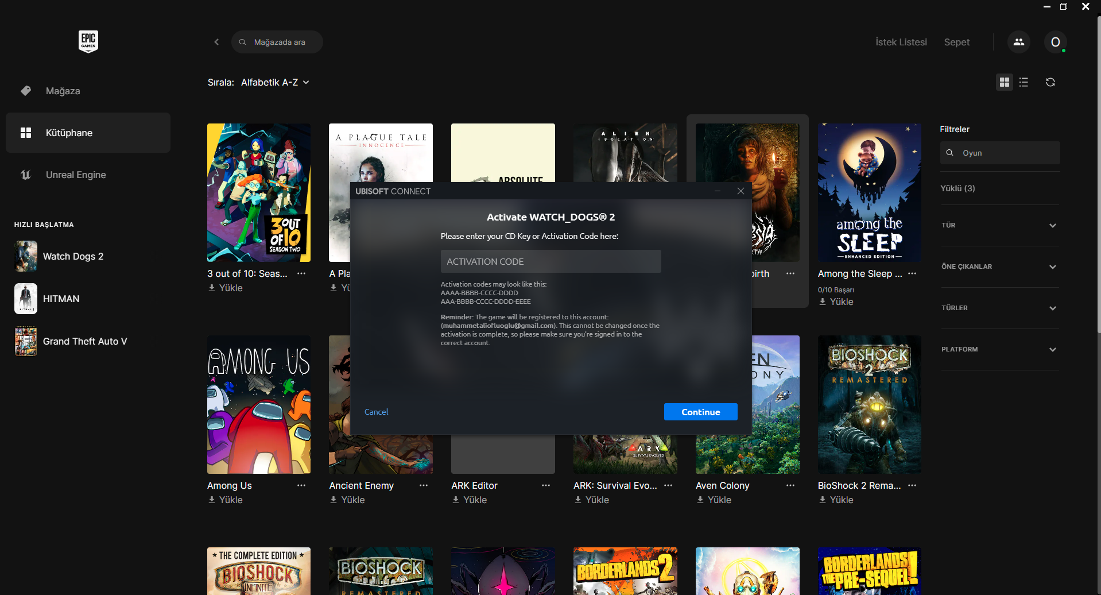The image size is (1101, 595).
Task: Expand the ÖNE ÇIKANLAR filter
Action: coord(1000,266)
